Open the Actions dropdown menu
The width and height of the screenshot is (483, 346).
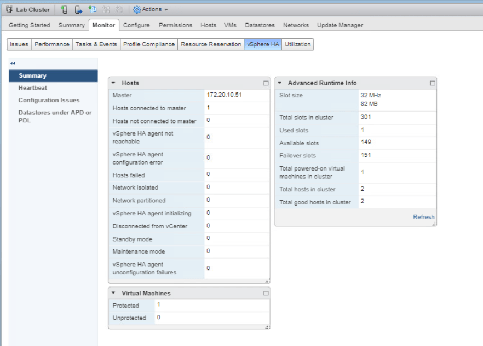pyautogui.click(x=151, y=9)
